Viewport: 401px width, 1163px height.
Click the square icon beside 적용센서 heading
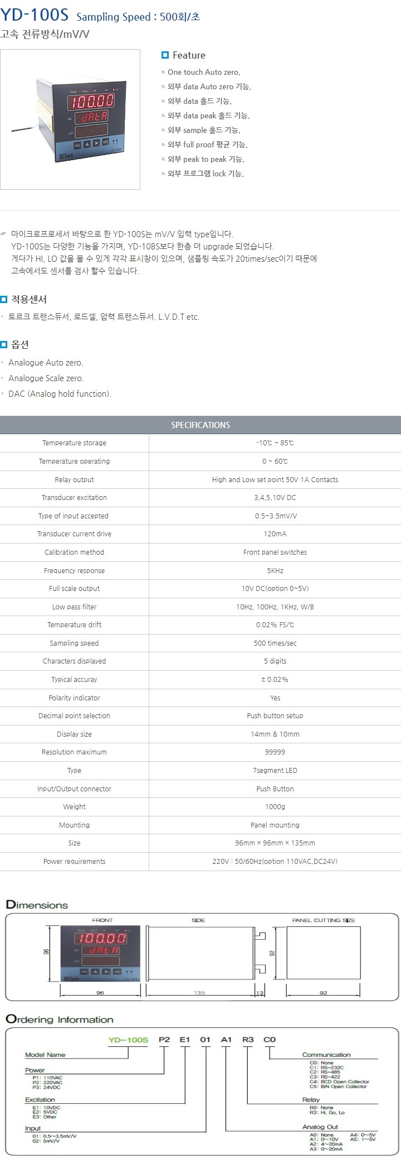tap(4, 299)
